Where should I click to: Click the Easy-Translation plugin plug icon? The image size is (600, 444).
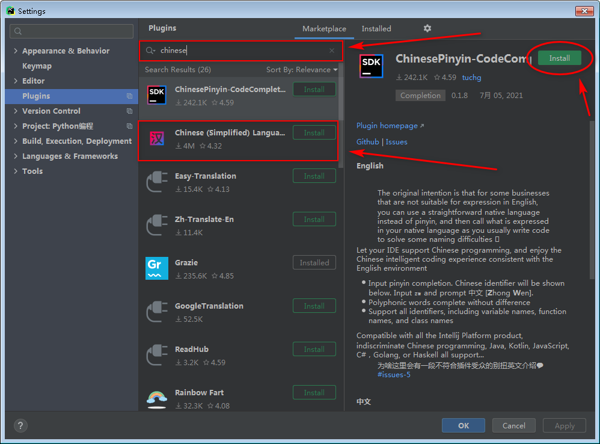pos(157,182)
